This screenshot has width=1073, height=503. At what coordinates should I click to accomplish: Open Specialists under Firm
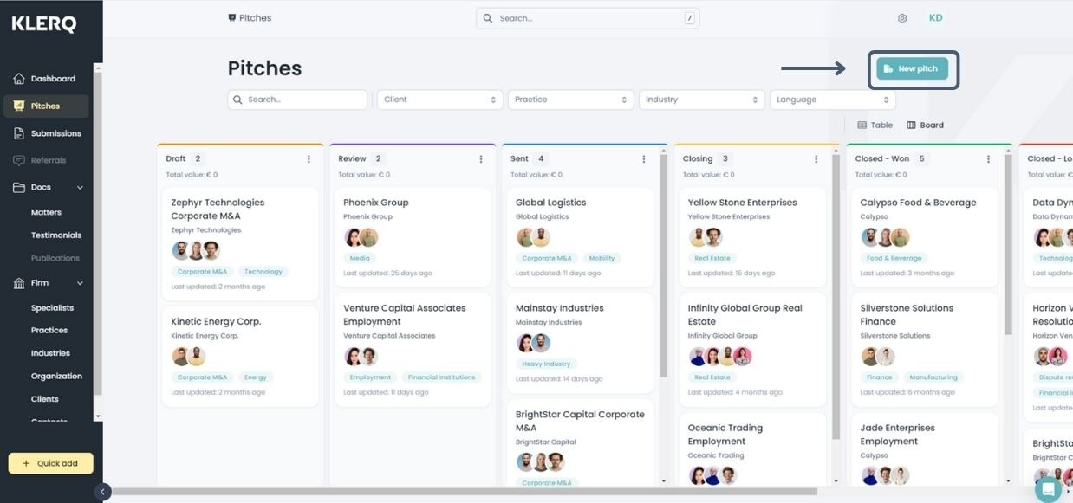[x=52, y=308]
